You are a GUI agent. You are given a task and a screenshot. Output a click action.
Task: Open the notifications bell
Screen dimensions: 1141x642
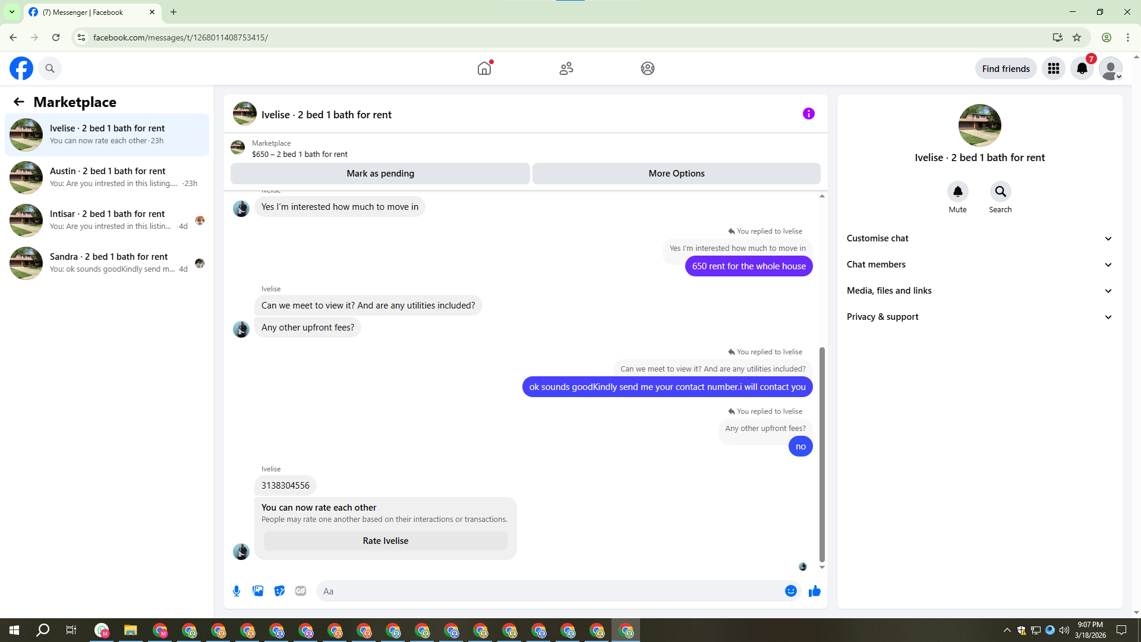[x=1082, y=68]
